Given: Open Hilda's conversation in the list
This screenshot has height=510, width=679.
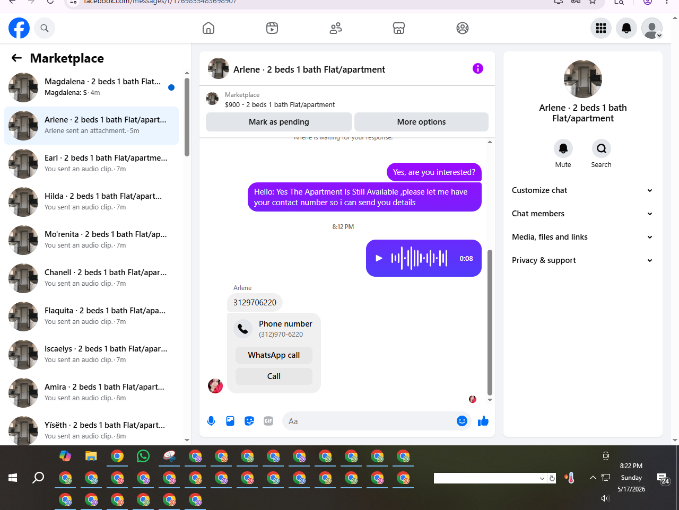Looking at the screenshot, I should [x=91, y=202].
